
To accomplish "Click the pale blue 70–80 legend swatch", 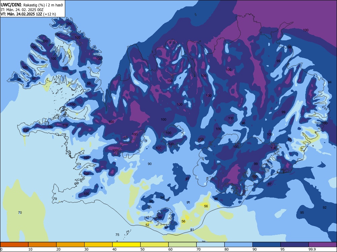I will (210, 245).
